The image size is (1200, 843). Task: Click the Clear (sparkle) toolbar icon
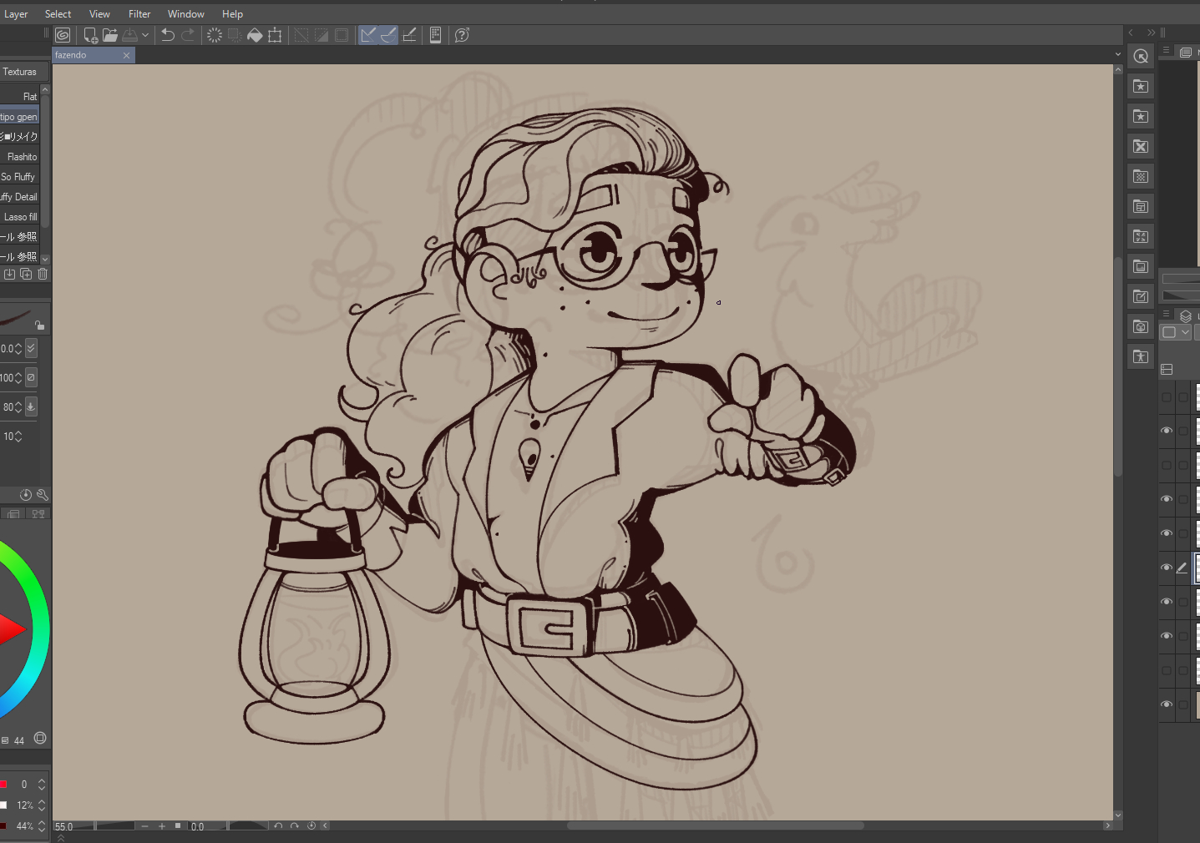tap(215, 35)
